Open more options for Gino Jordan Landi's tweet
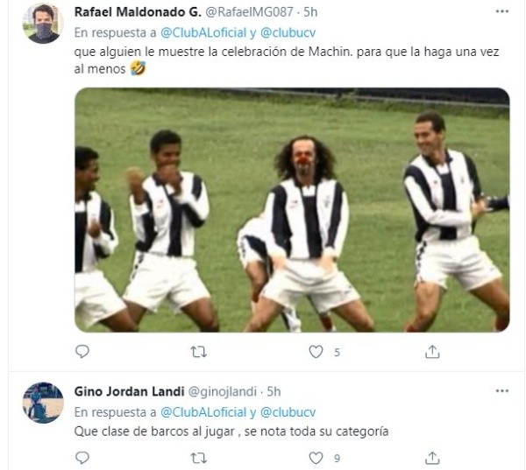 pyautogui.click(x=501, y=391)
